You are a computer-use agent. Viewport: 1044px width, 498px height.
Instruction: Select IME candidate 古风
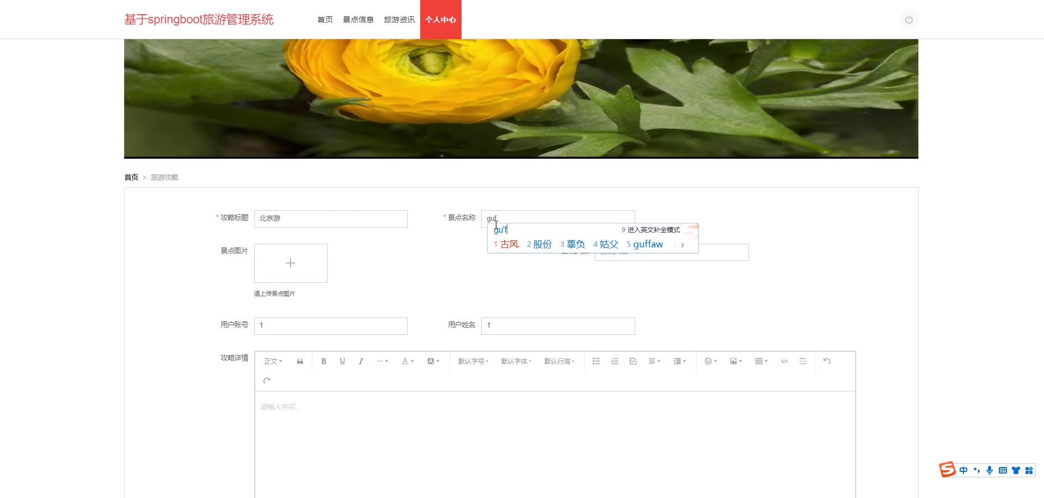(506, 245)
